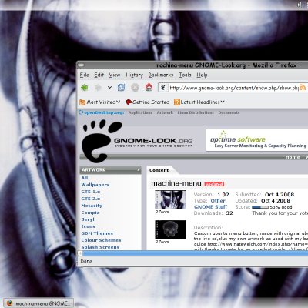The image size is (308, 308).
Task: Click the window menu button in title bar
Action: coord(81,65)
